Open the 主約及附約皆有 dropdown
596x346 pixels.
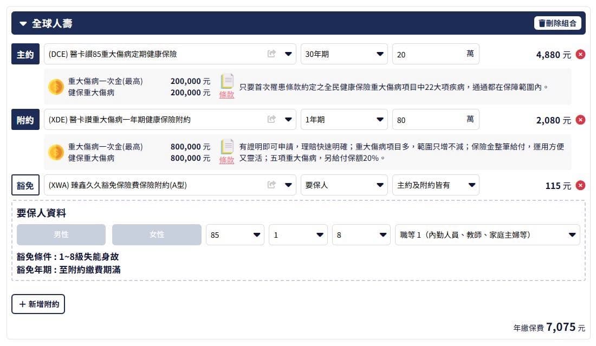436,185
